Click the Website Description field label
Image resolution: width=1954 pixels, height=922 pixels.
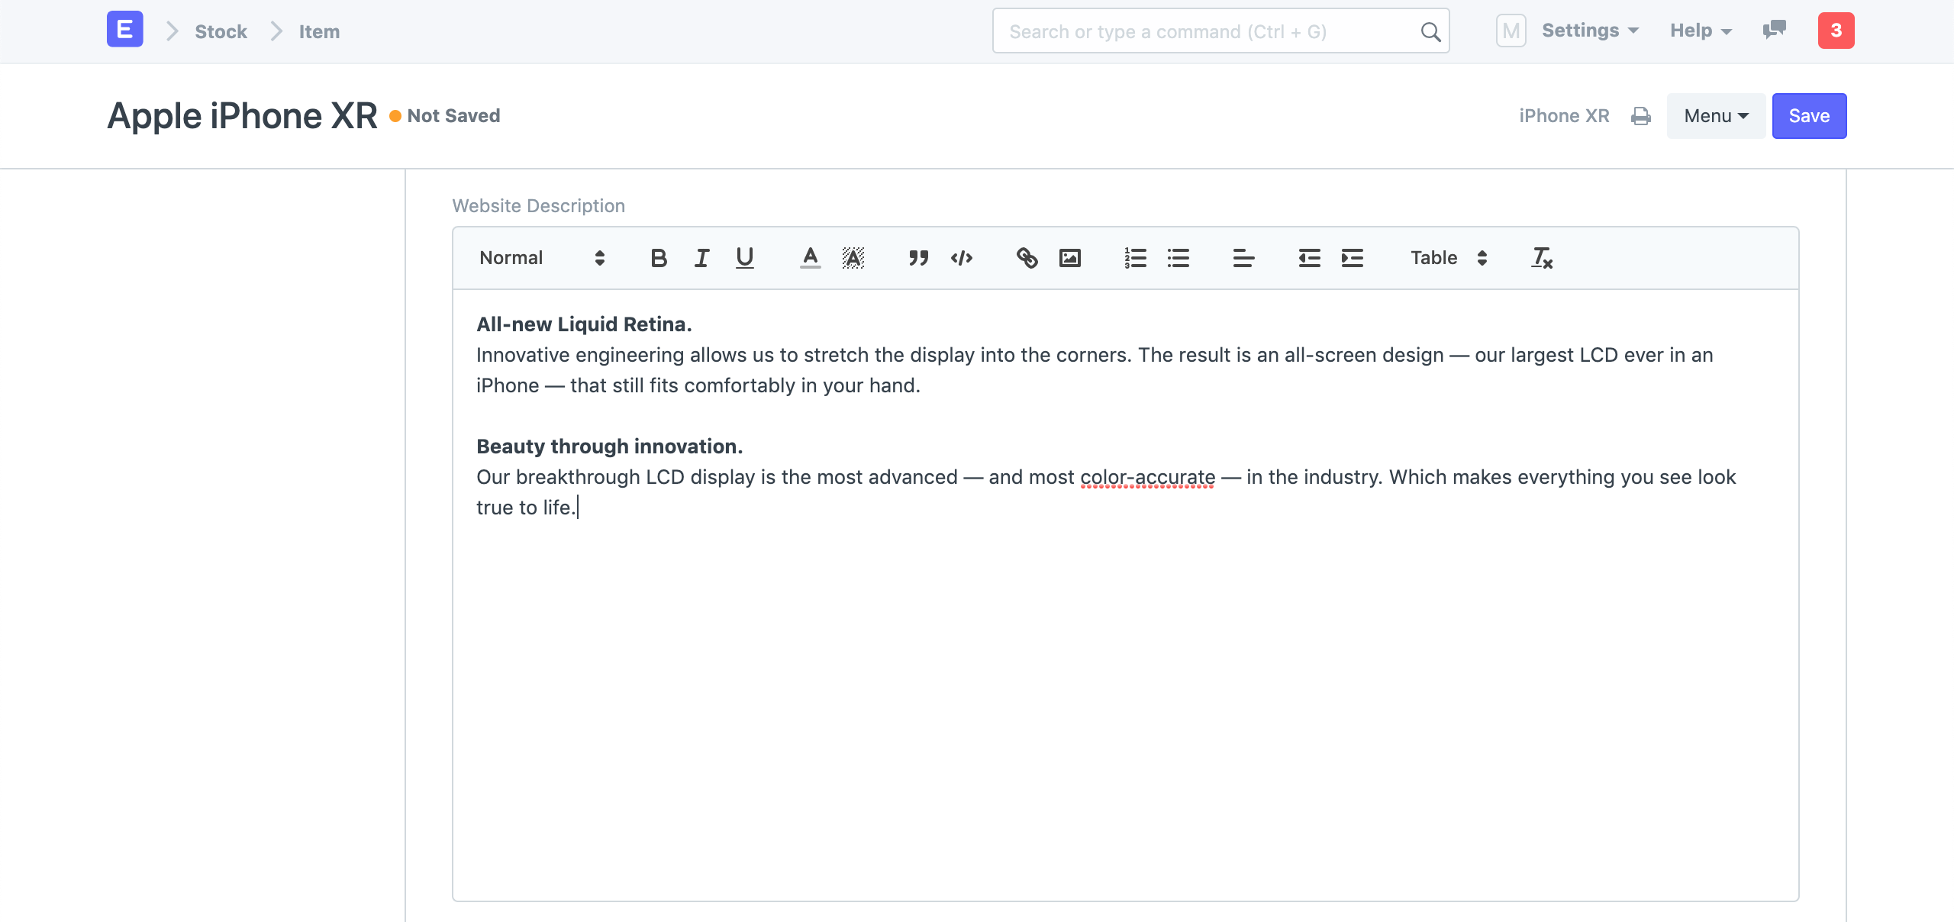[x=538, y=206]
